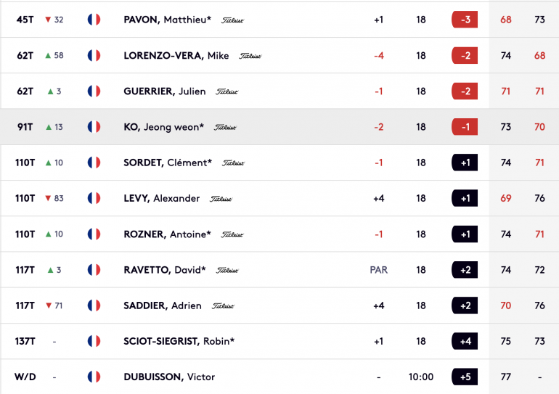Click the red down arrow showing 83

click(48, 198)
